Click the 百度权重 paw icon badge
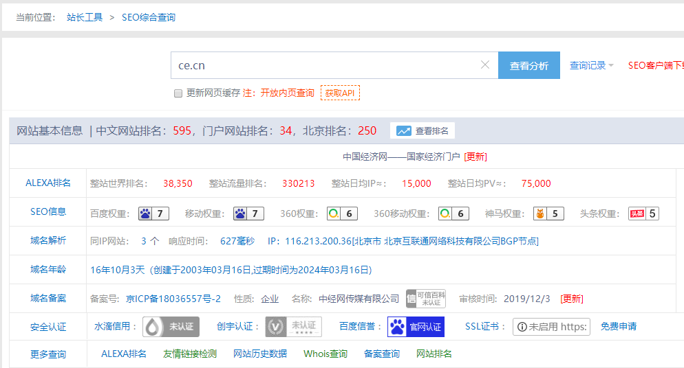684x368 pixels. (153, 214)
